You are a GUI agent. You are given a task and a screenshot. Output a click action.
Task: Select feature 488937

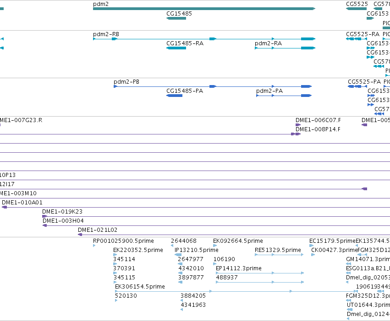pos(227,278)
